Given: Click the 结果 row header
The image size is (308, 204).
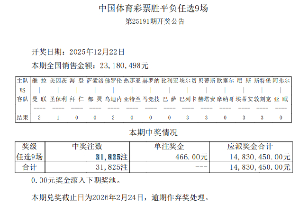Looking at the screenshot, I should [22, 118].
